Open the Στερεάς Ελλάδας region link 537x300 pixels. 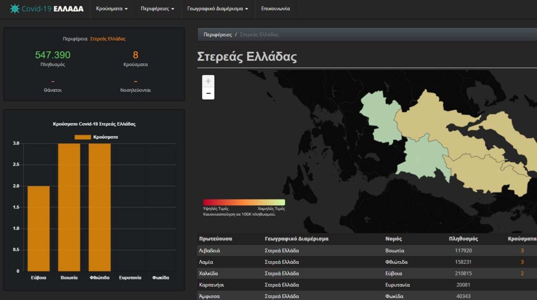(x=108, y=39)
